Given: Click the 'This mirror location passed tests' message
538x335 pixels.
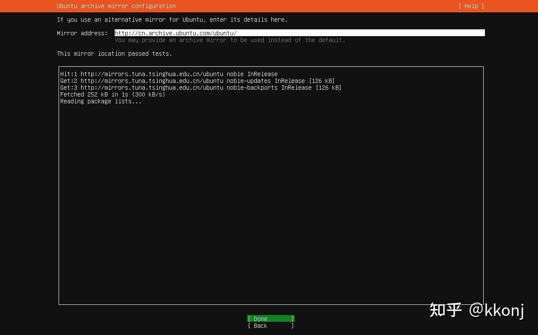Looking at the screenshot, I should point(115,53).
